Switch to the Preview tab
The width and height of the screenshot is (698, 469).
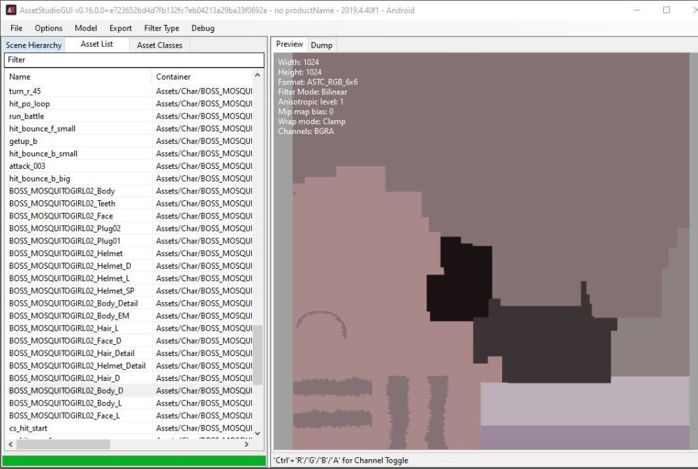289,43
